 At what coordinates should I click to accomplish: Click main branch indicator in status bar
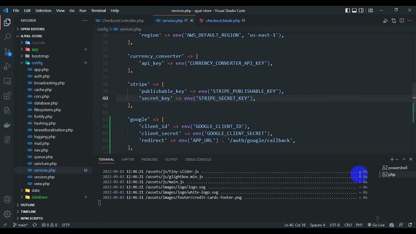20,225
